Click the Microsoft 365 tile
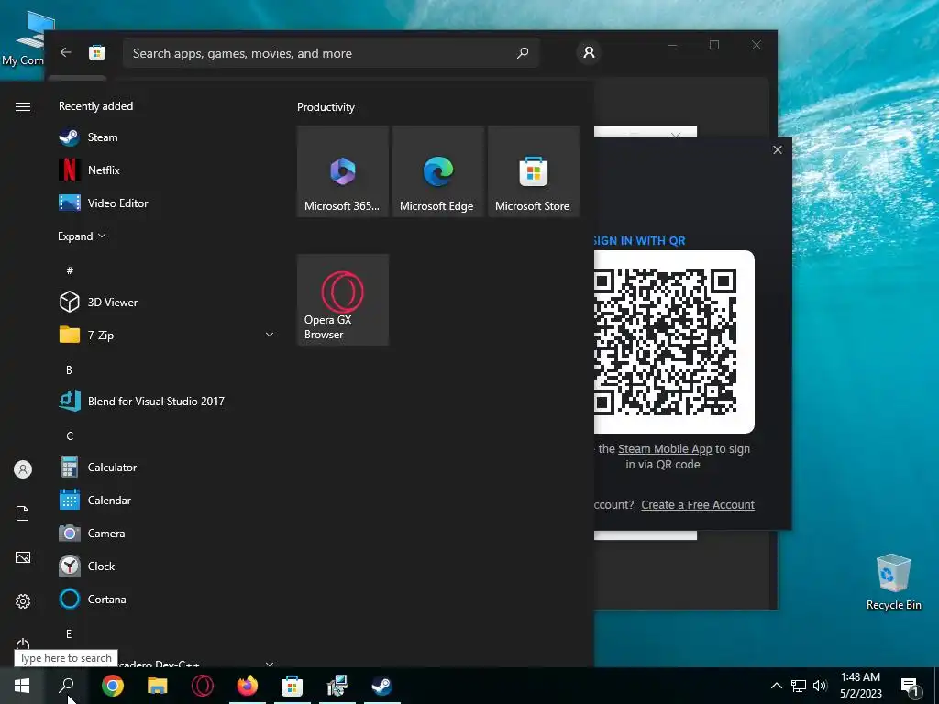This screenshot has width=939, height=704. (x=343, y=171)
